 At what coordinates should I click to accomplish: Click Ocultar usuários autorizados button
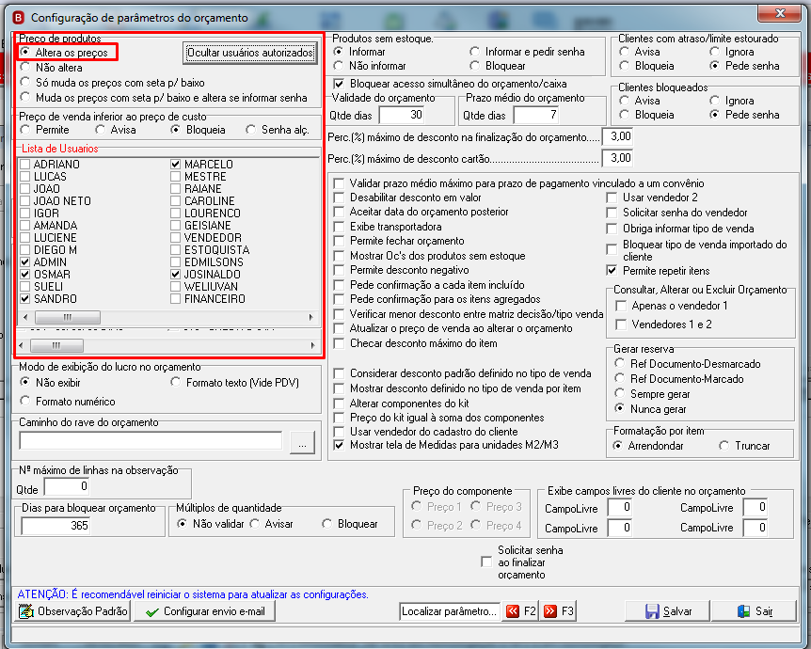250,53
